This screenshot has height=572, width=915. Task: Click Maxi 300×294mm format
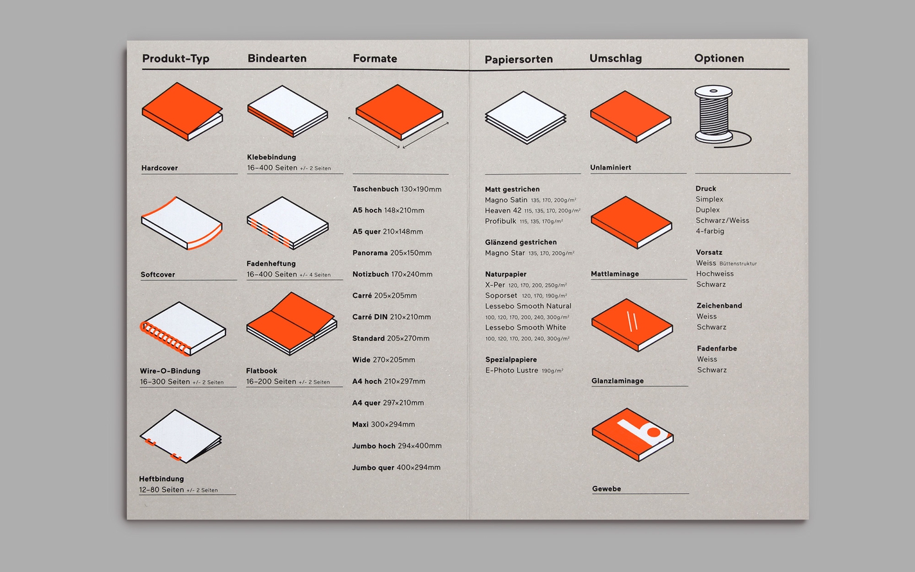coord(383,424)
